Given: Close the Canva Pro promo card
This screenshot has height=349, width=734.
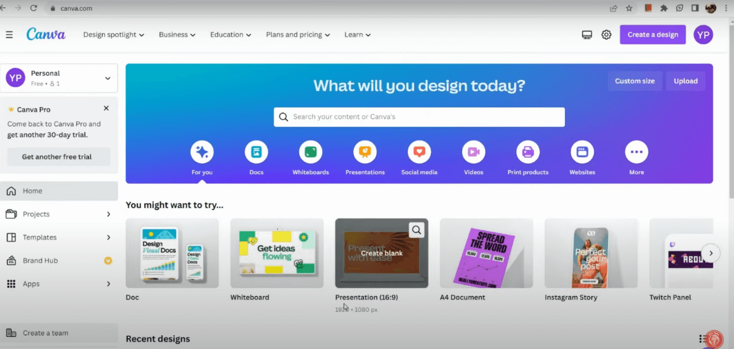Looking at the screenshot, I should (x=106, y=108).
